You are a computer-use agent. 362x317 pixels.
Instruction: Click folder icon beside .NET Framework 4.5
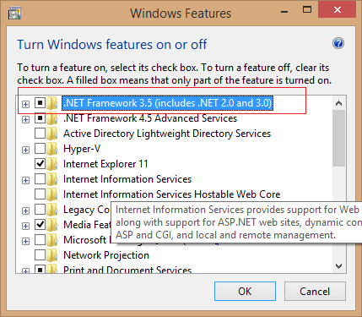(x=51, y=118)
